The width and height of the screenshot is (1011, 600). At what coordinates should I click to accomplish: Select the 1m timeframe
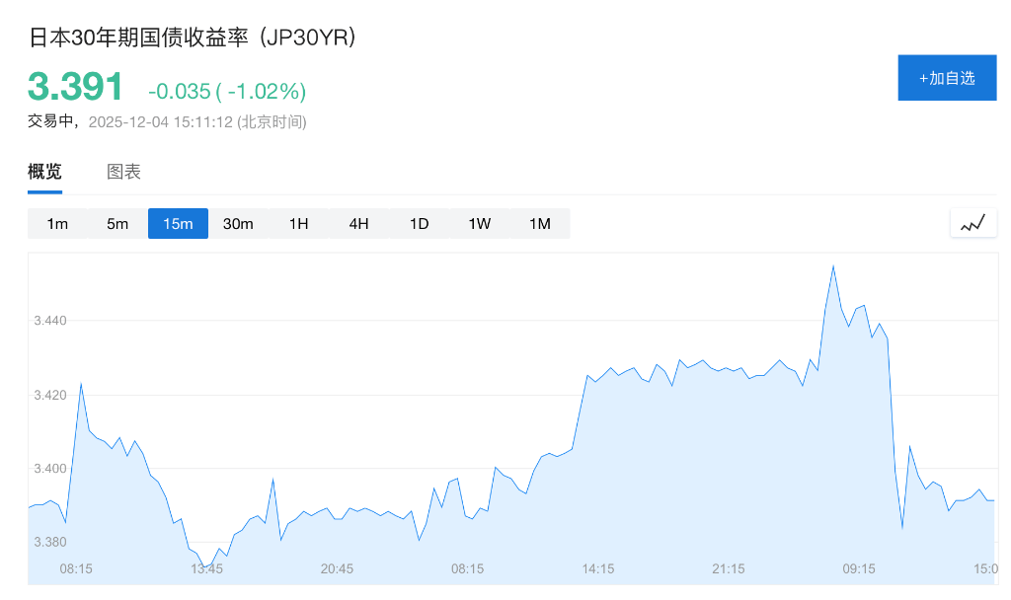(x=57, y=223)
